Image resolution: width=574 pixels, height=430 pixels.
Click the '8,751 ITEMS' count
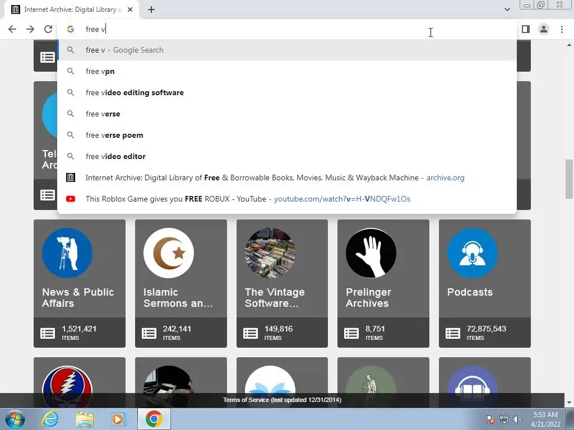(375, 333)
